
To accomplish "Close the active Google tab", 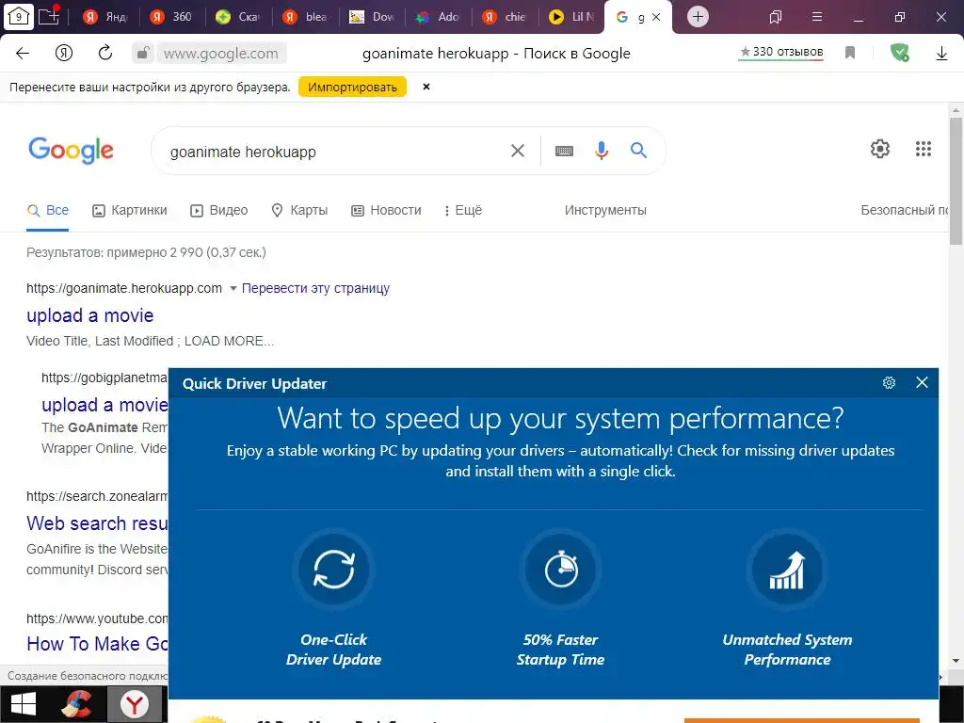I will [656, 17].
